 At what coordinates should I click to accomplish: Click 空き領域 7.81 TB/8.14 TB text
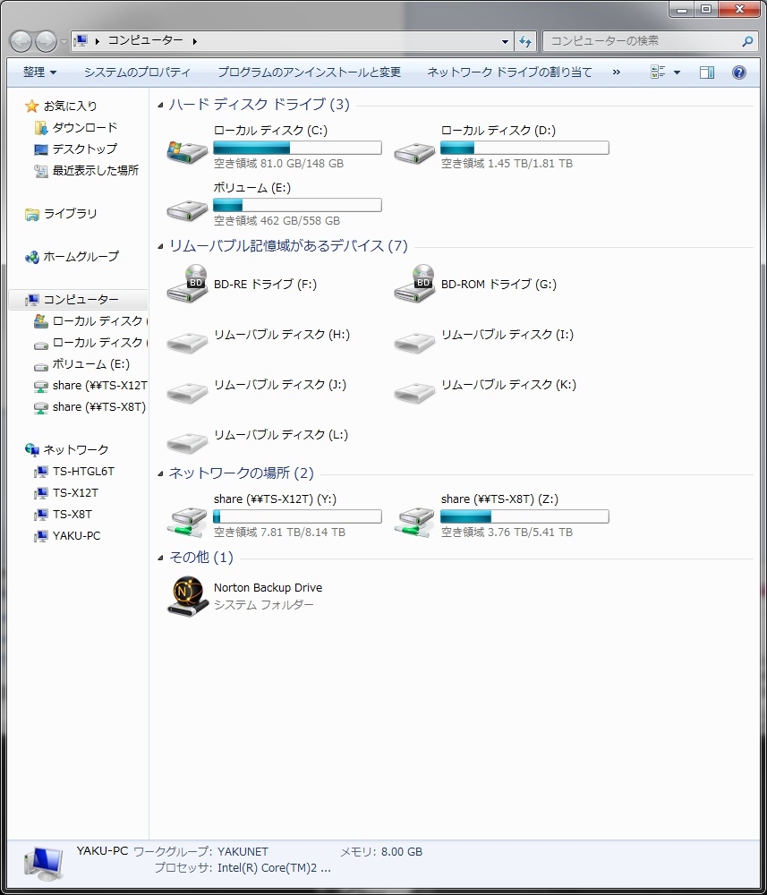[279, 533]
